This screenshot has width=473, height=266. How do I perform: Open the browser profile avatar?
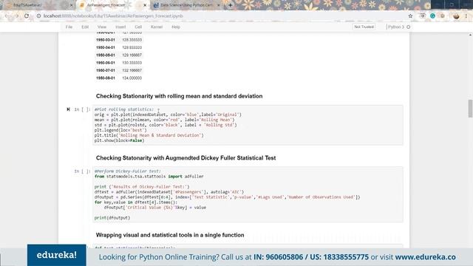point(456,16)
